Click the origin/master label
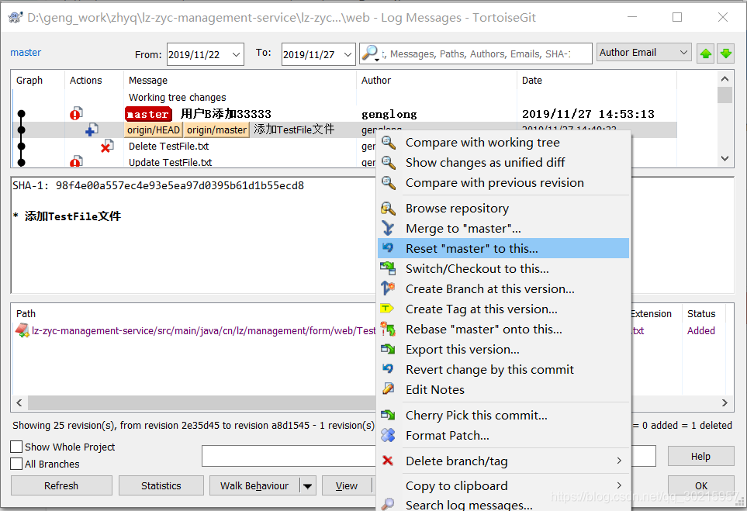Image resolution: width=747 pixels, height=511 pixels. click(x=216, y=129)
